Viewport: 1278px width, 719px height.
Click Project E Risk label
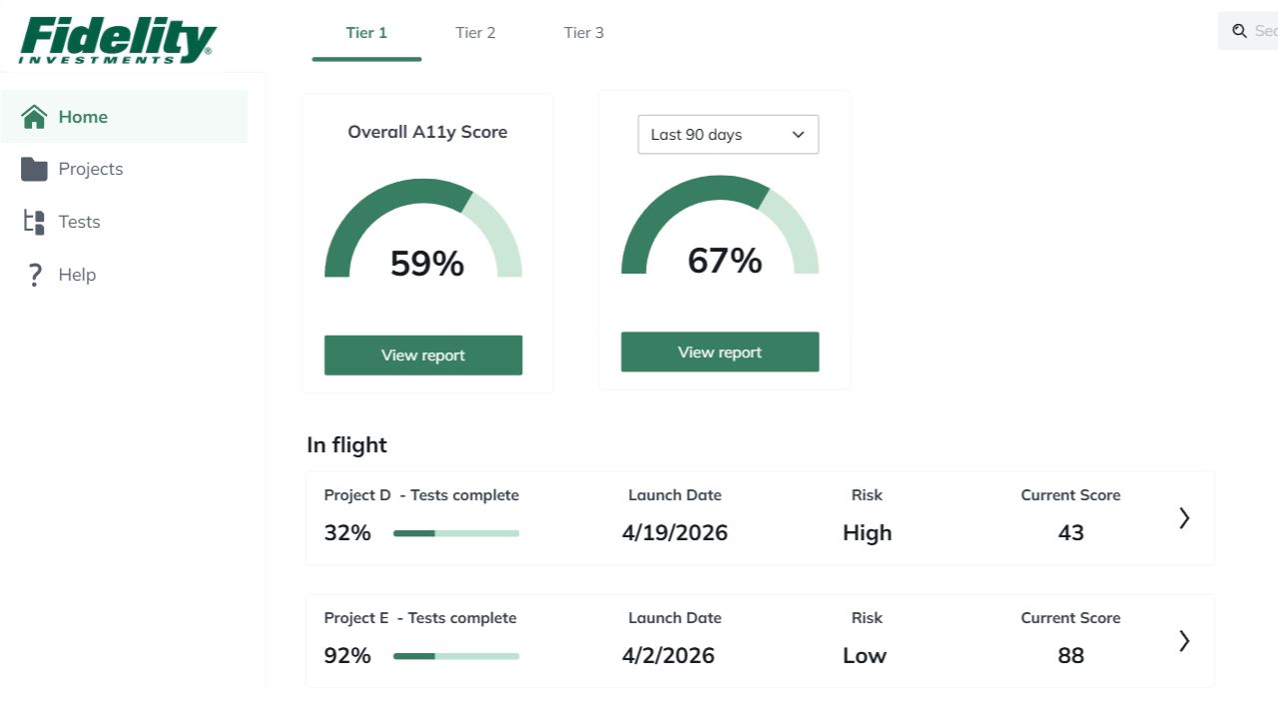point(867,618)
